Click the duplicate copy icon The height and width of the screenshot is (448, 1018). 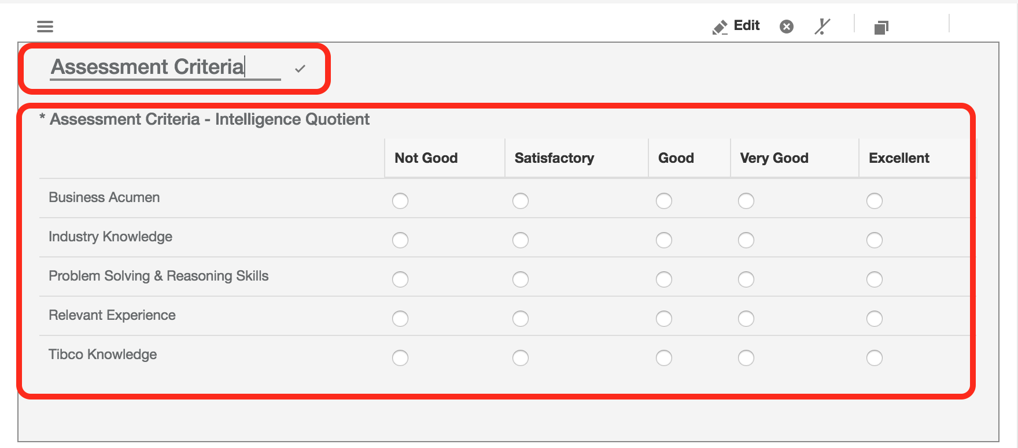pyautogui.click(x=881, y=27)
